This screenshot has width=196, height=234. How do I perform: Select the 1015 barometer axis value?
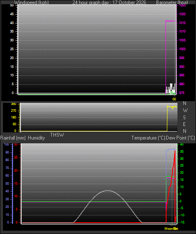[182, 23]
